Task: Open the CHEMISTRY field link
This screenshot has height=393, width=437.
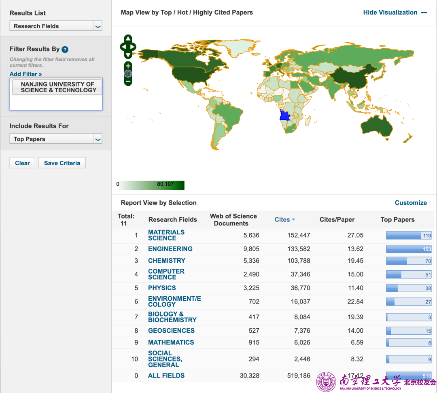Action: click(167, 261)
